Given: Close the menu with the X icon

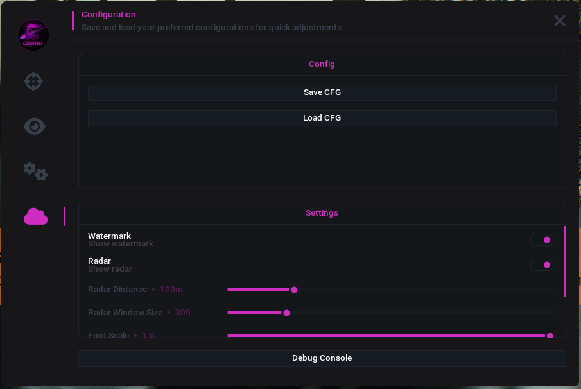Looking at the screenshot, I should (x=560, y=21).
